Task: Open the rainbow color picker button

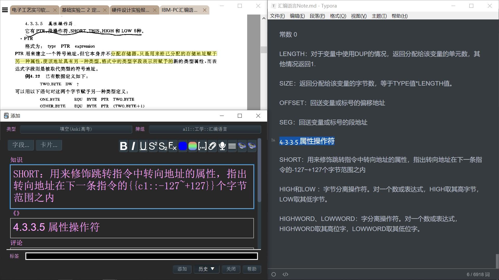Action: tap(192, 146)
